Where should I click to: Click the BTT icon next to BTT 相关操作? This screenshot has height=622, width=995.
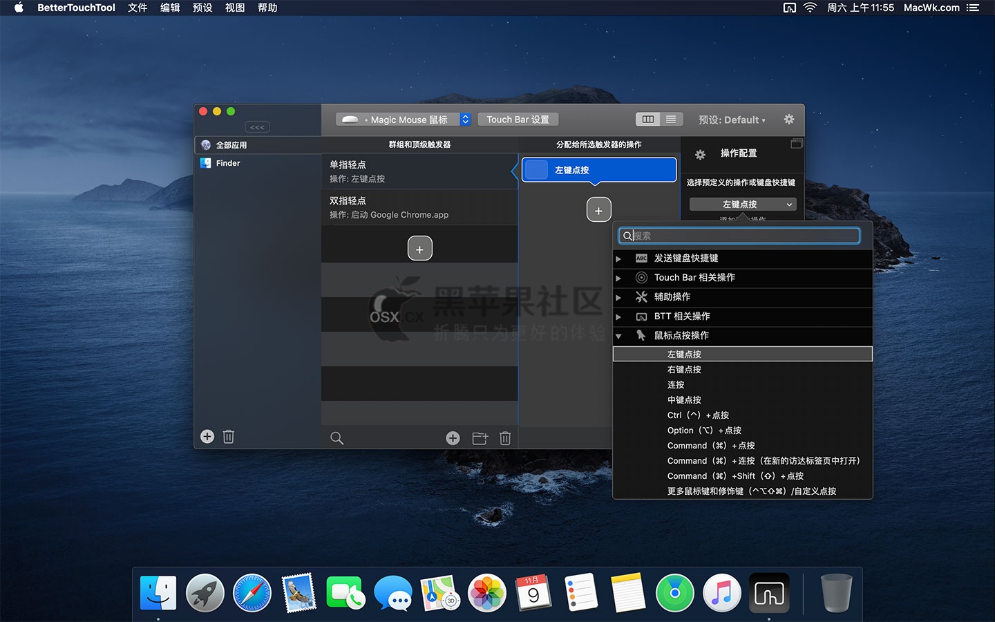coord(641,317)
